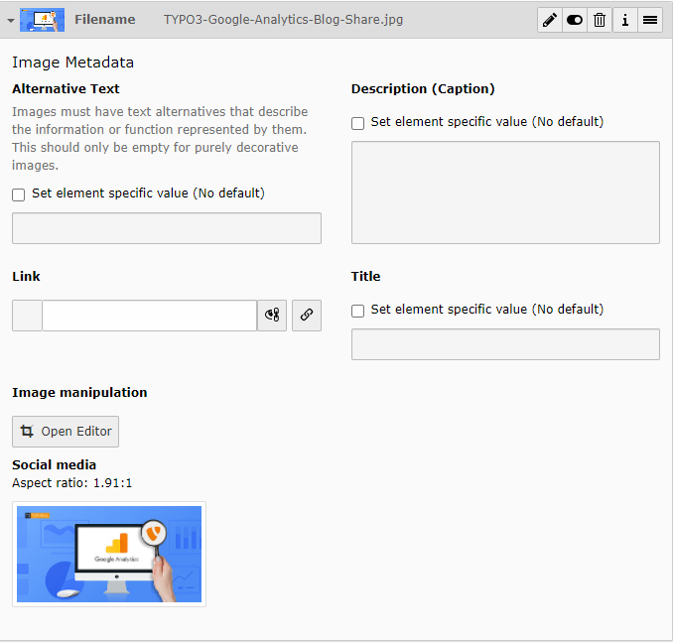673x642 pixels.
Task: Click the drag handle hamburger icon
Action: click(650, 20)
